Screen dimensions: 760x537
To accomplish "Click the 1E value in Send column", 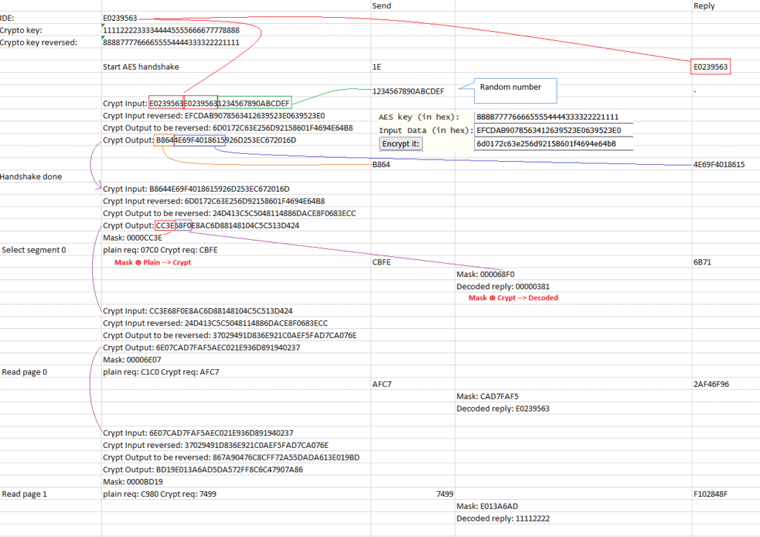I will click(377, 66).
